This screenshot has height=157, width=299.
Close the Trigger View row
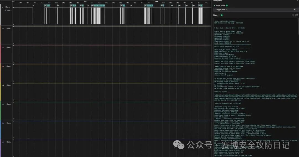[x=295, y=9]
